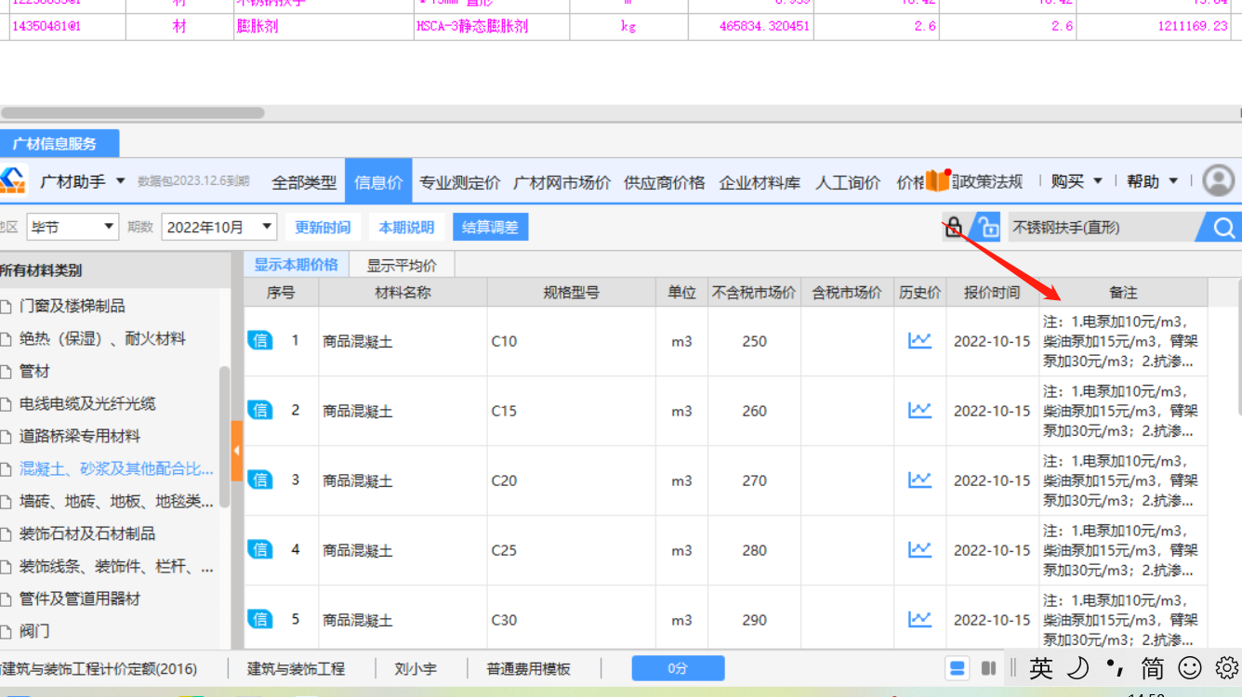Click the 普通费用模板 status bar entry

[x=528, y=668]
